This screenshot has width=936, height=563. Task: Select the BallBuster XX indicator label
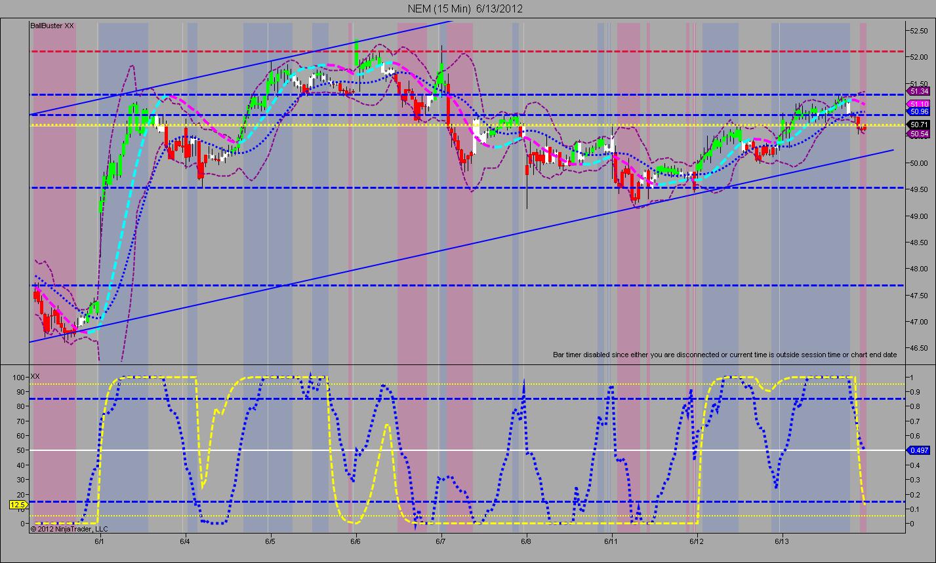pos(52,26)
